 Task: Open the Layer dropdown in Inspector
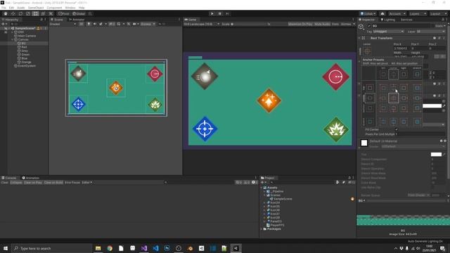(x=431, y=31)
